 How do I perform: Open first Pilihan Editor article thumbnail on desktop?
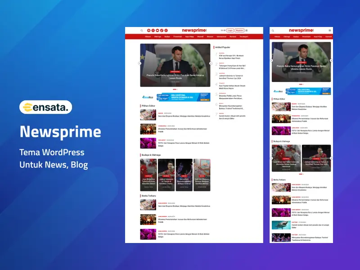coord(148,115)
